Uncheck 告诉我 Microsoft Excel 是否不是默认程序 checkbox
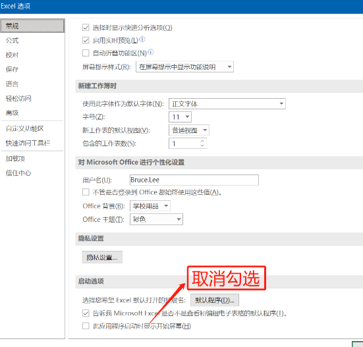Image resolution: width=363 pixels, height=347 pixels. click(86, 313)
